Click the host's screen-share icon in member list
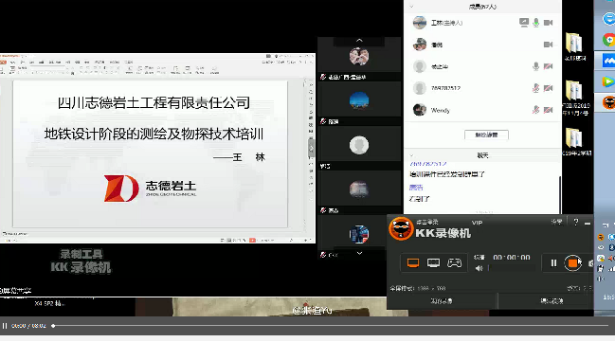Viewport: 615px width, 342px height. 524,23
